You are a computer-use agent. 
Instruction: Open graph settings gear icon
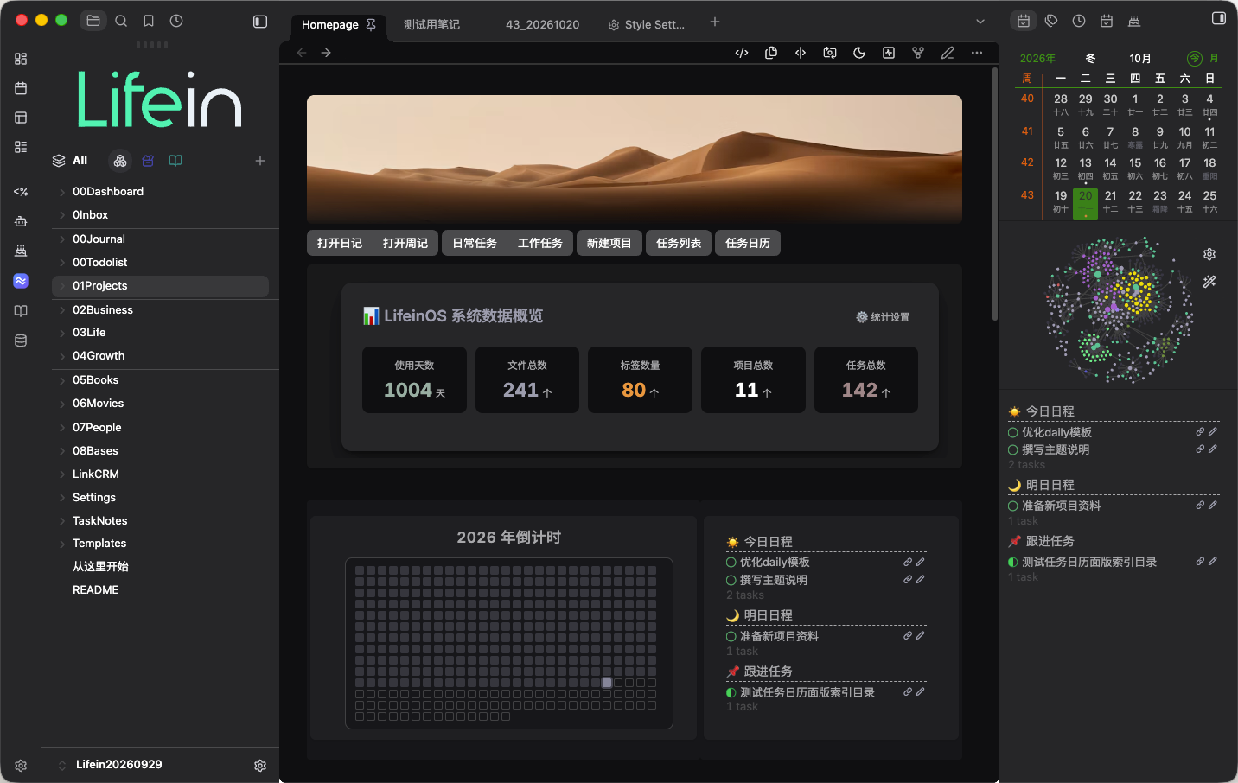1209,254
